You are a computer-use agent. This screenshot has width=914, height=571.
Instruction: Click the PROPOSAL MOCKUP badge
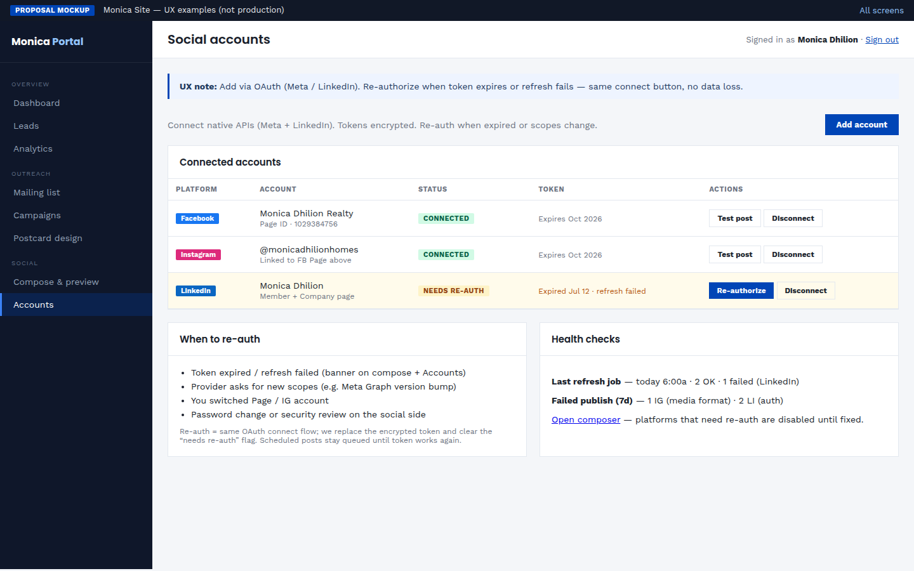pyautogui.click(x=52, y=10)
